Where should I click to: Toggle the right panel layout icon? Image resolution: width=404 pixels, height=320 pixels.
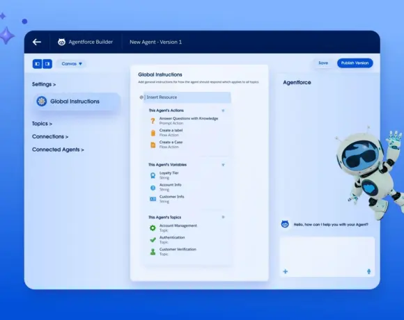[47, 64]
